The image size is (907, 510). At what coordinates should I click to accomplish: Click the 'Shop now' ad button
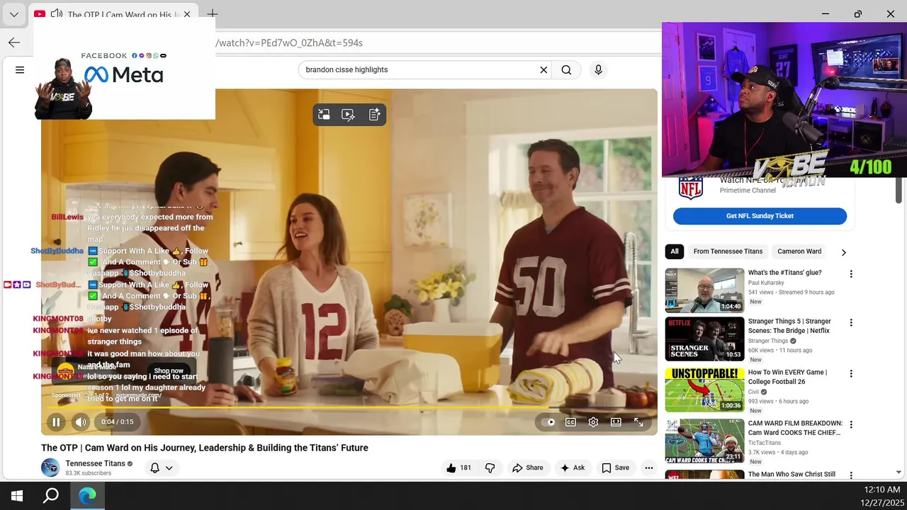point(169,370)
